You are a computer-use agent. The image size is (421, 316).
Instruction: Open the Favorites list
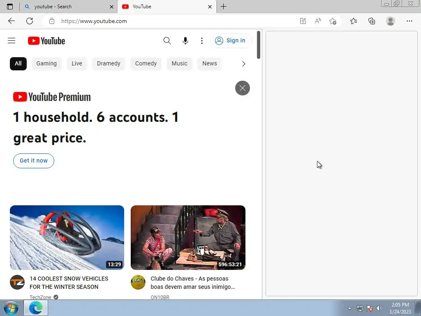point(354,21)
